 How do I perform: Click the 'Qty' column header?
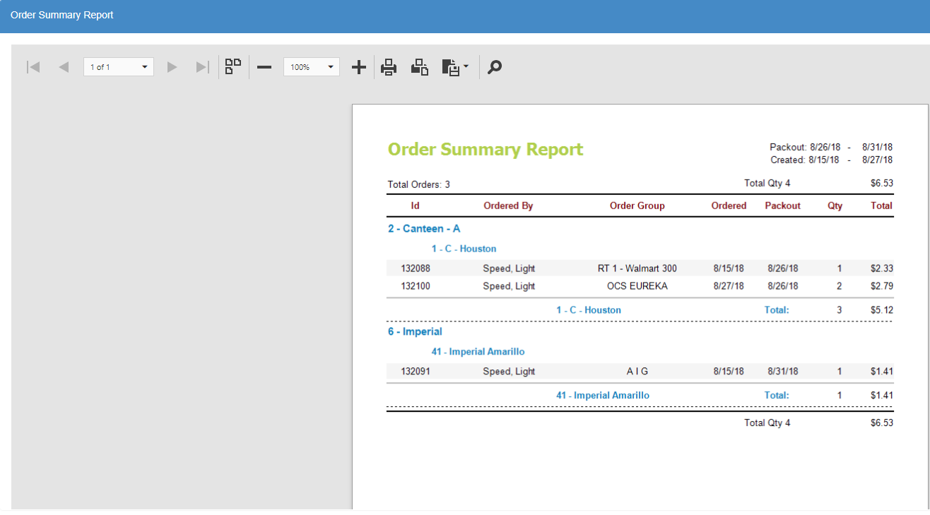coord(835,206)
